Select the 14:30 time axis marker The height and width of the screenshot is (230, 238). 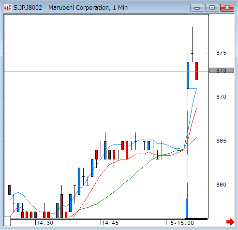45,223
